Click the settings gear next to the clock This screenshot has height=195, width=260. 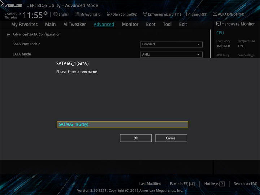pos(45,13)
